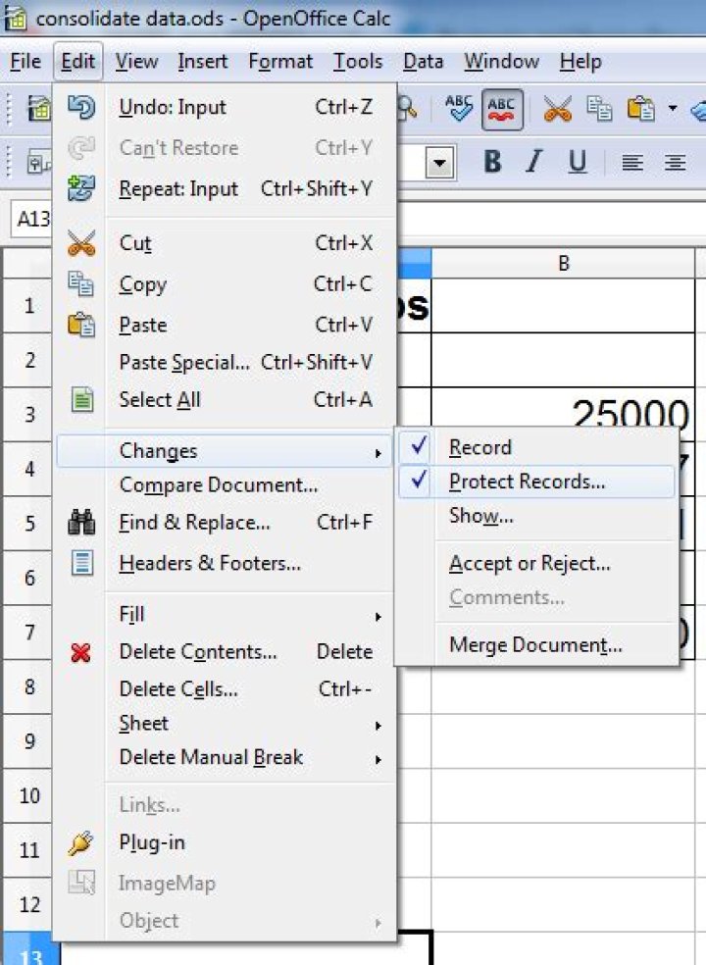Open the font size dropdown arrow
Viewport: 706px width, 965px height.
coord(440,163)
